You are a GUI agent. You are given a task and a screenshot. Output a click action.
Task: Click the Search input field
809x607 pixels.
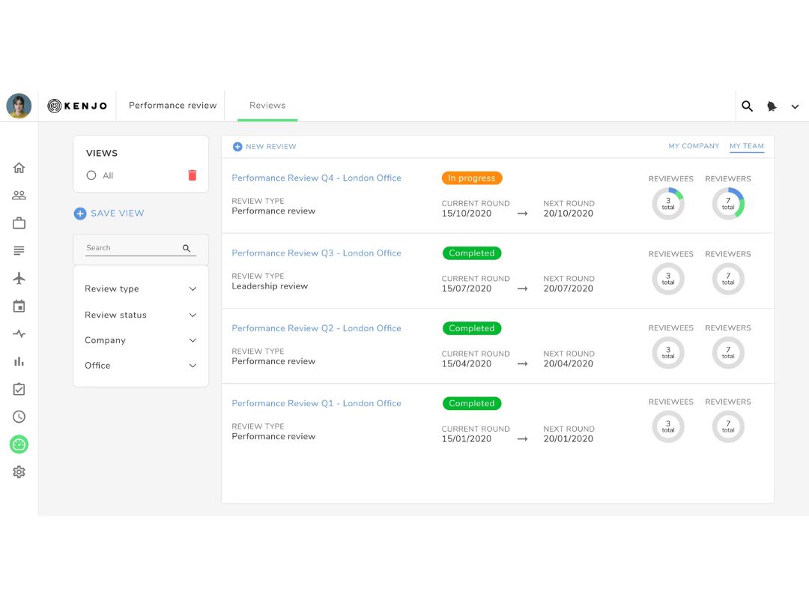141,248
